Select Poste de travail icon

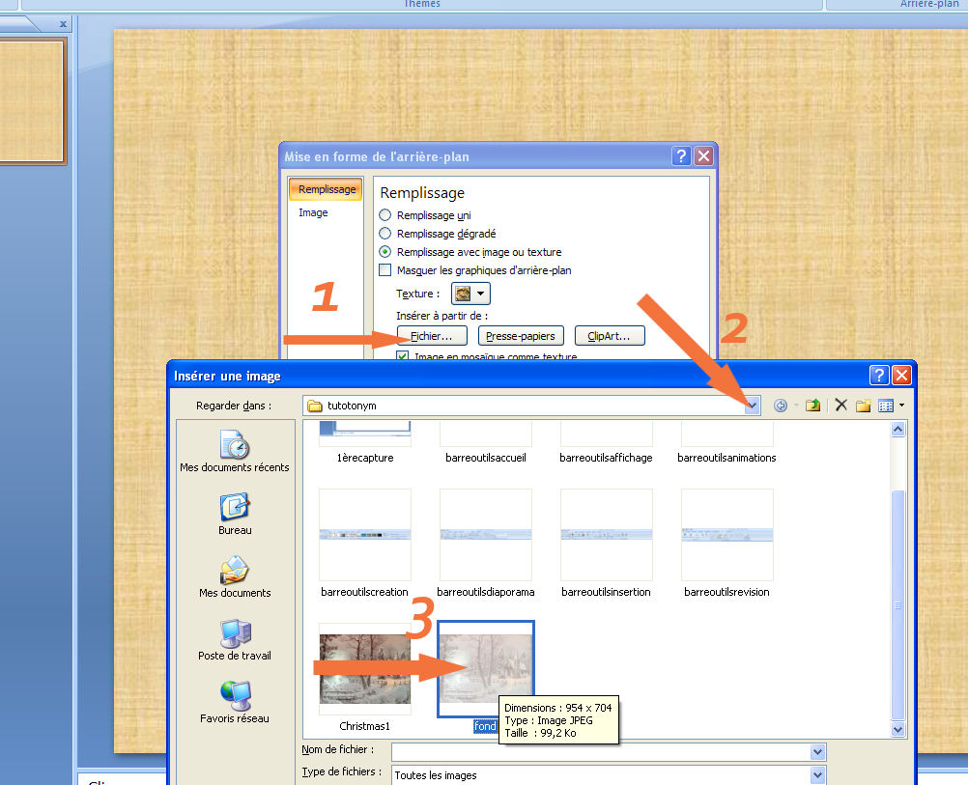[235, 639]
